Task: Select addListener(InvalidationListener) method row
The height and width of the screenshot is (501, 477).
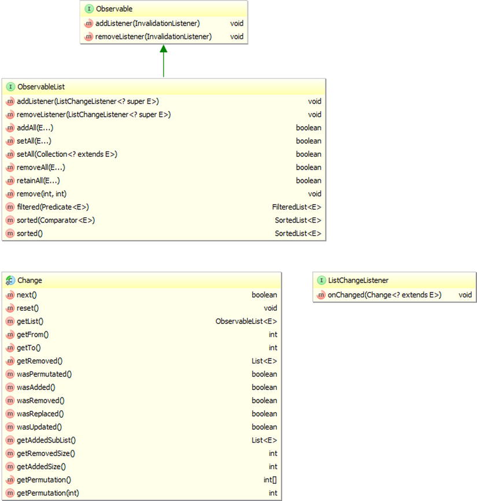Action: [147, 24]
